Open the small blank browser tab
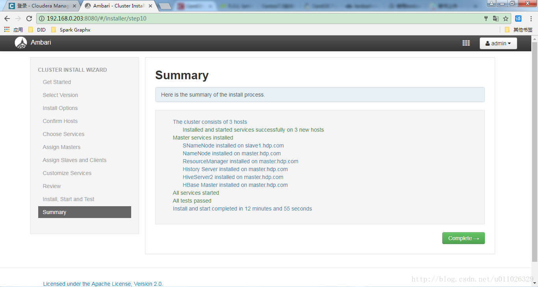Image resolution: width=538 pixels, height=287 pixels. point(165,6)
